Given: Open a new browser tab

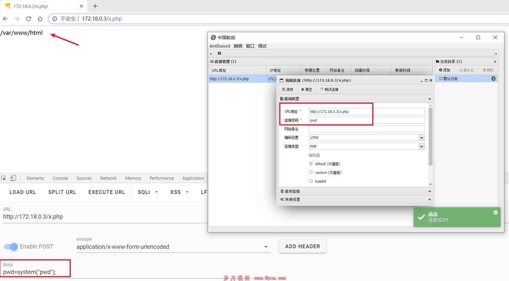Looking at the screenshot, I should click(95, 6).
